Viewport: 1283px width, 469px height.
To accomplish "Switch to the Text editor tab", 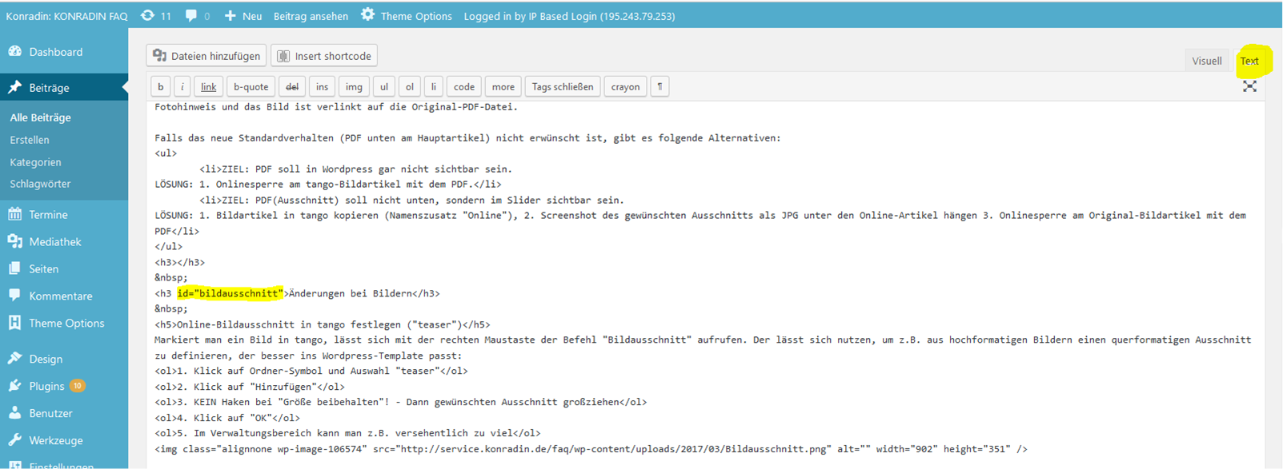I will [1249, 61].
